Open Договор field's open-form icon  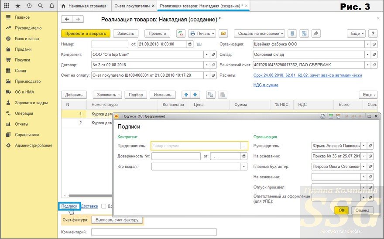(213, 65)
